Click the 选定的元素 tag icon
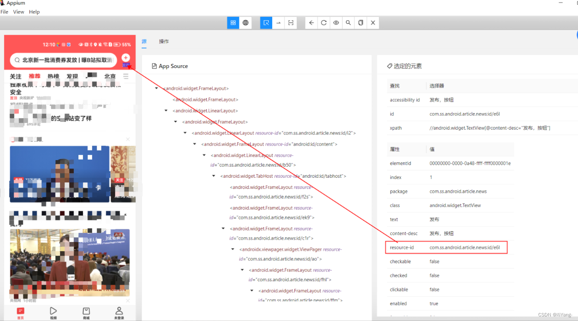The height and width of the screenshot is (321, 578). [389, 66]
